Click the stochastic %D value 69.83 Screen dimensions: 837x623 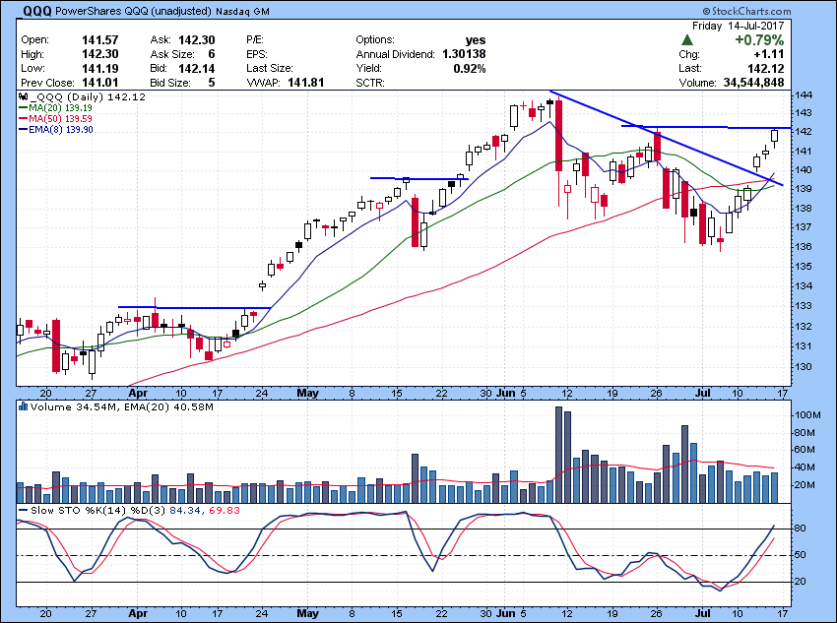click(x=225, y=511)
